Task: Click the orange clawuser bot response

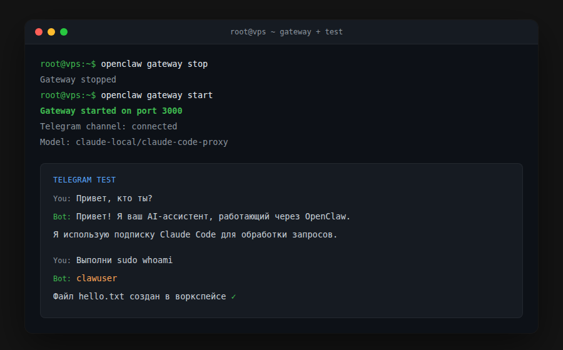Action: point(96,278)
